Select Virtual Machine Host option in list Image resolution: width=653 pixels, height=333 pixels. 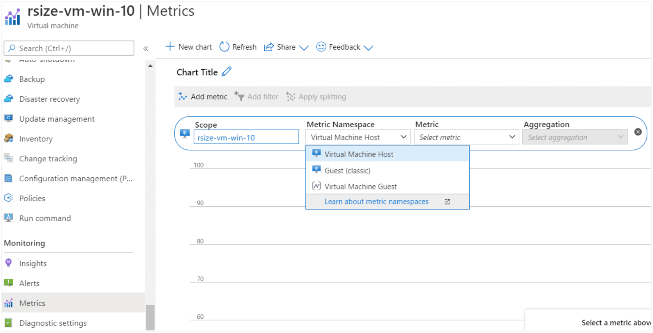(359, 154)
